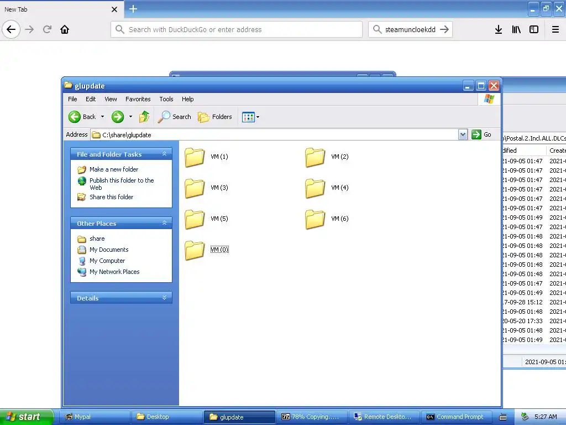This screenshot has height=425, width=566.
Task: Click Created column header in background window
Action: (557, 151)
